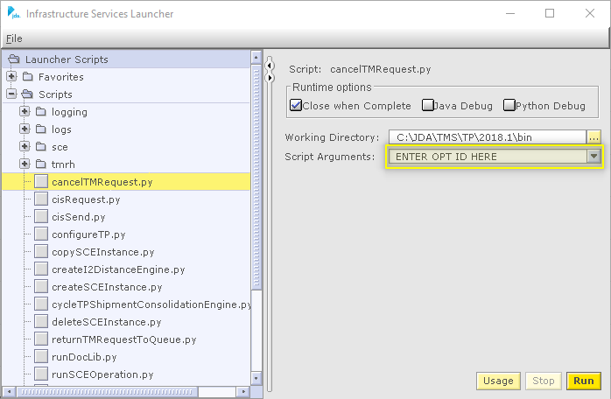Viewport: 611px width, 399px height.
Task: Click the logs folder icon
Action: [x=41, y=129]
